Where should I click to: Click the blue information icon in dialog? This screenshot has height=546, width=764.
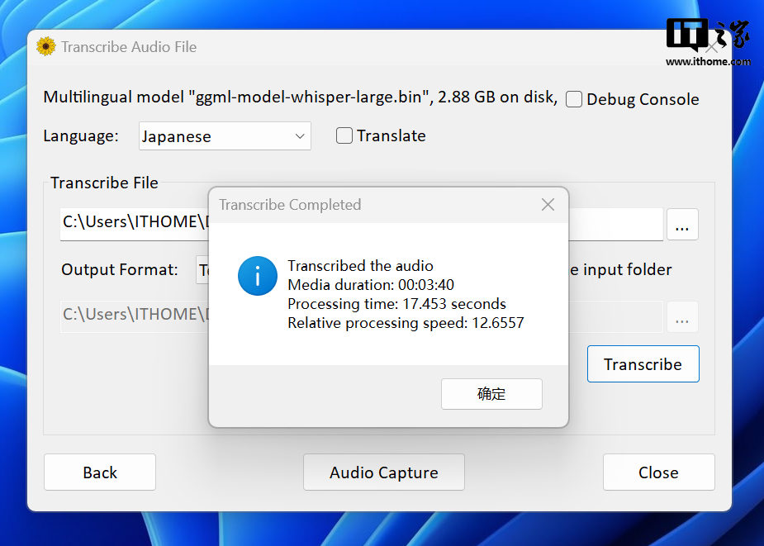coord(258,275)
